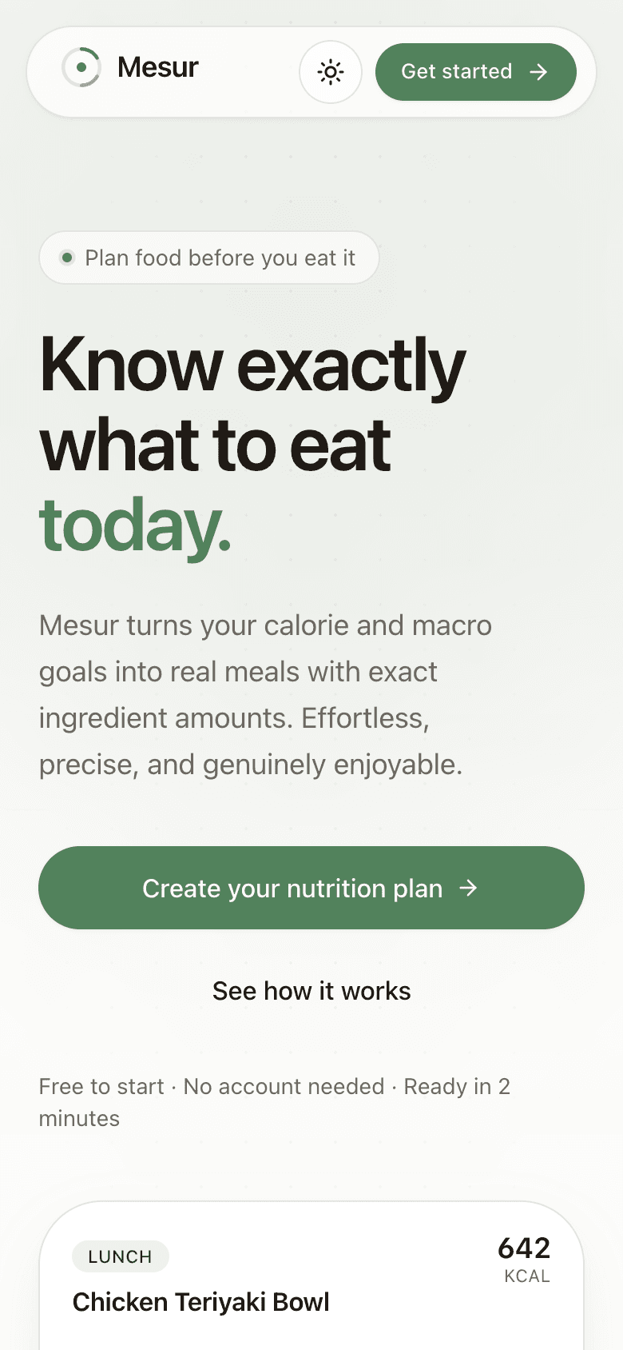Open home via the Mesur brand name
This screenshot has width=623, height=1350.
157,67
